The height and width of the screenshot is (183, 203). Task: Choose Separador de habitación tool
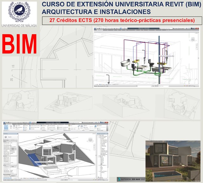point(63,127)
